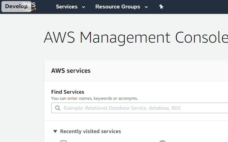Image resolution: width=228 pixels, height=142 pixels.
Task: Collapse the Recently visited services section
Action: (55, 131)
